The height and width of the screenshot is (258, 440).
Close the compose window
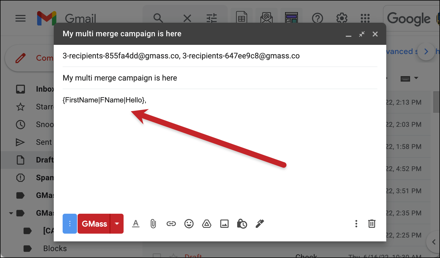pyautogui.click(x=375, y=34)
